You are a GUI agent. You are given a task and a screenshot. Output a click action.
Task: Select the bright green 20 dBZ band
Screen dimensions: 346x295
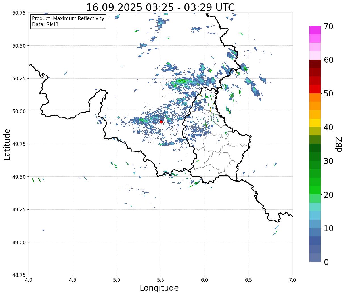pyautogui.click(x=315, y=190)
